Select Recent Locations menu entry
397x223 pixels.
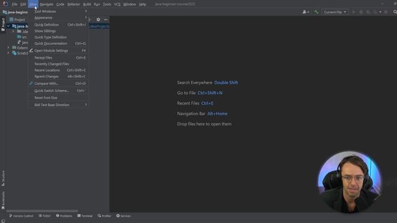(x=58, y=70)
